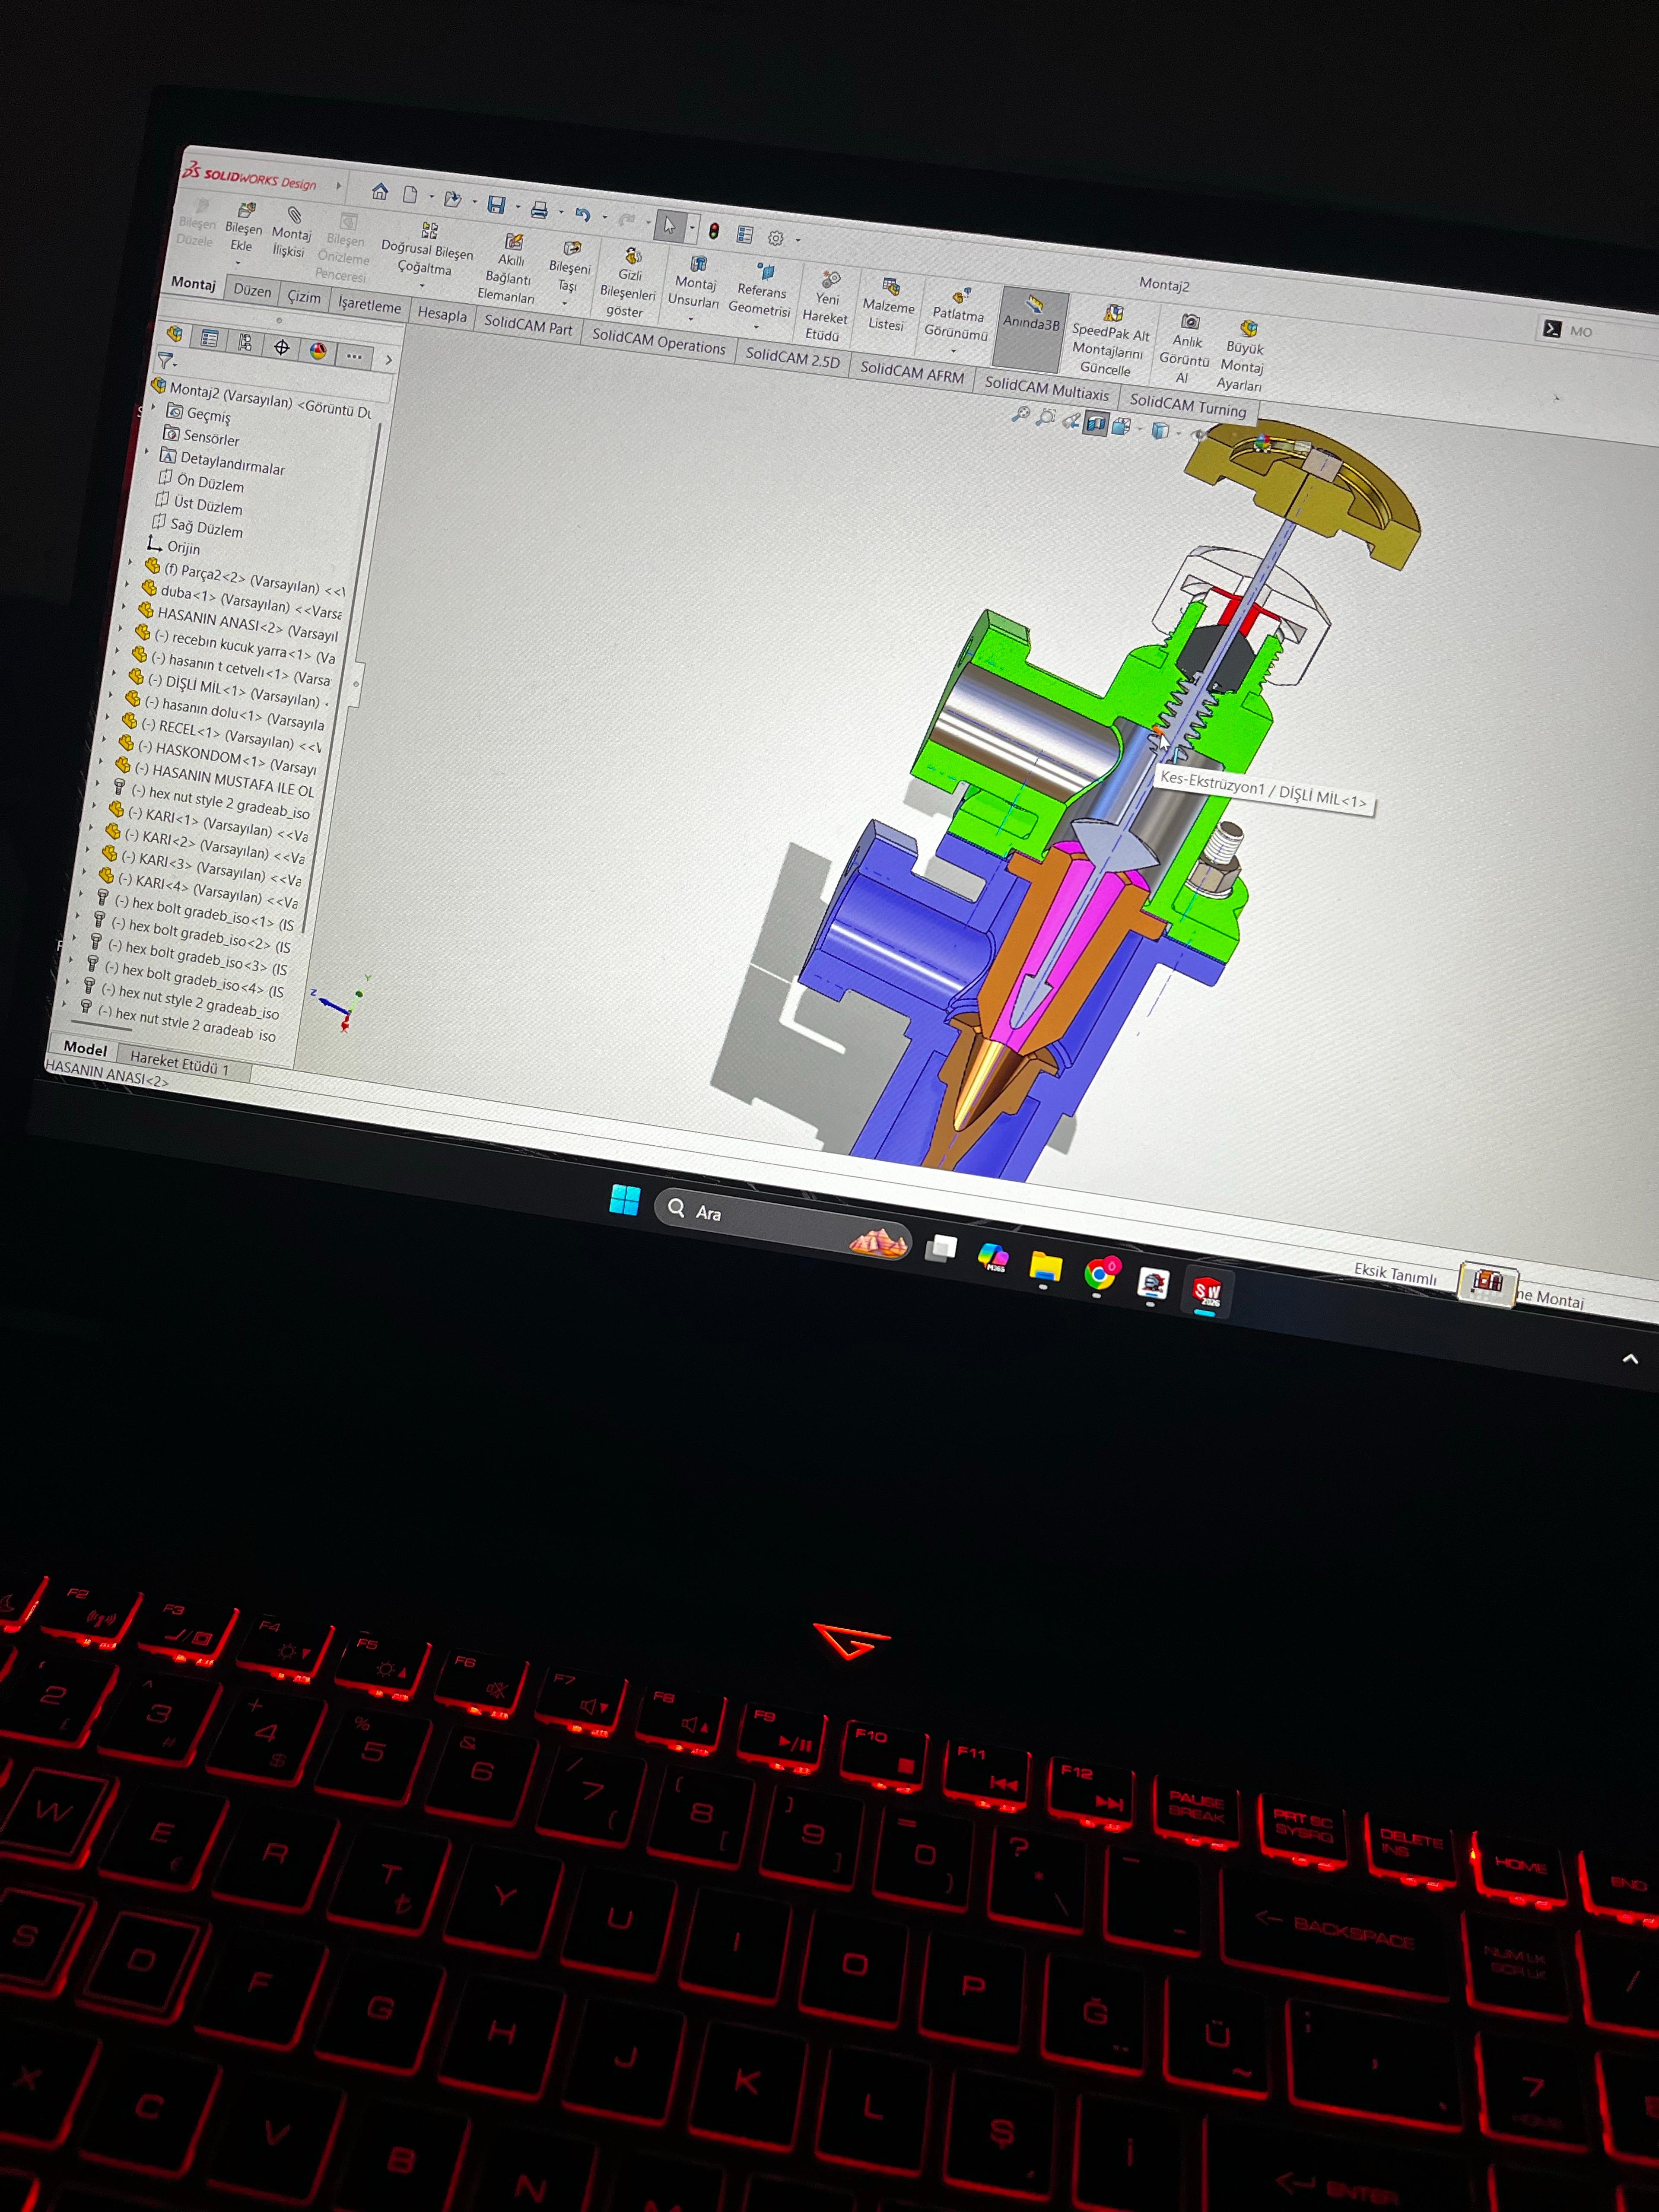Image resolution: width=1659 pixels, height=2212 pixels.
Task: Open the Malzeme Listesi tool
Action: point(888,306)
